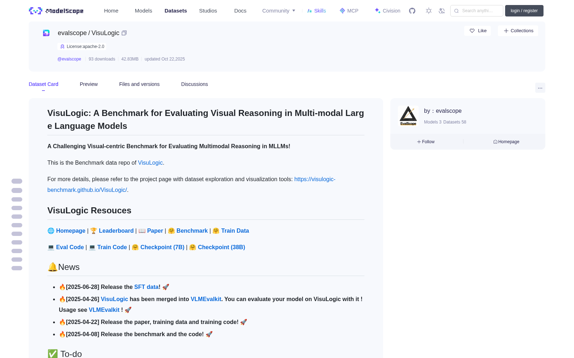The width and height of the screenshot is (574, 358).
Task: Open the Checkpoint (38B) link
Action: click(221, 247)
